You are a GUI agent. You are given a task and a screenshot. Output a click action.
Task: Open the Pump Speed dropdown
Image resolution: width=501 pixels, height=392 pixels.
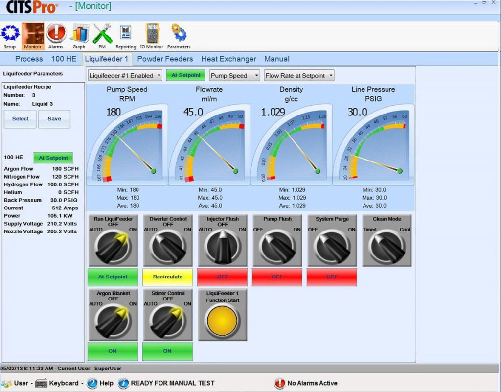234,76
